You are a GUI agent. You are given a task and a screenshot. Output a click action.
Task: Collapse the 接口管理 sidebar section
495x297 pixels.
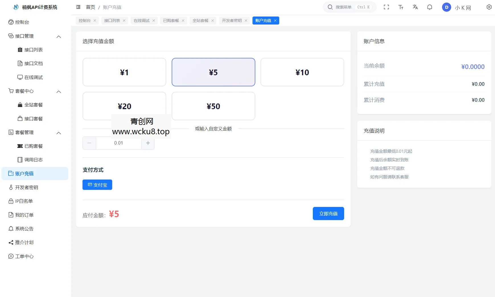(59, 36)
